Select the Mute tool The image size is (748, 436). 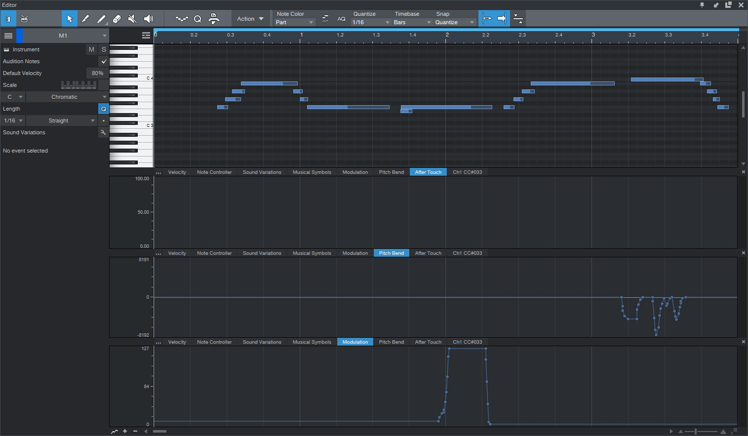(132, 19)
